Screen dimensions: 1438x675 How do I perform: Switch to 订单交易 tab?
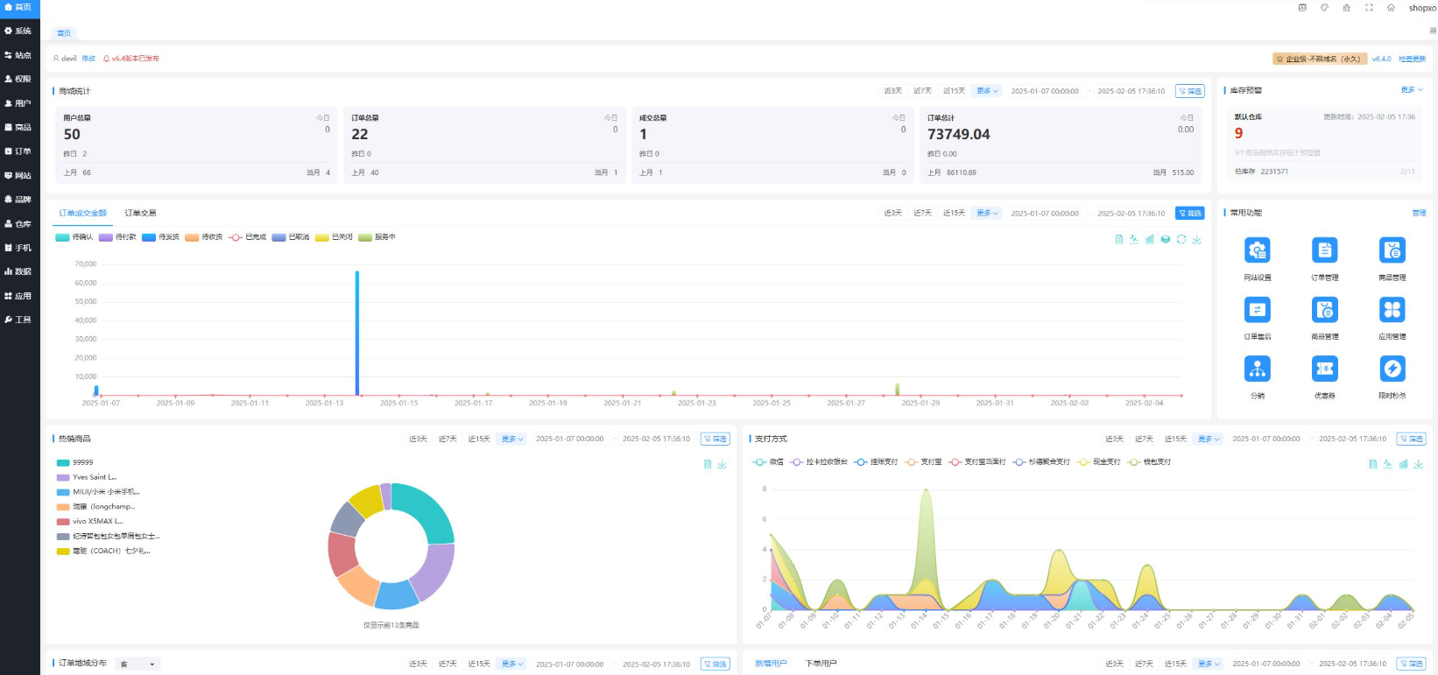click(140, 213)
